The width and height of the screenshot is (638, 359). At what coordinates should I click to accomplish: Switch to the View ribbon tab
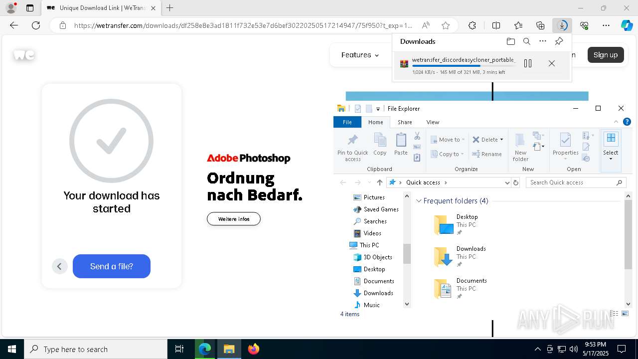click(x=433, y=122)
